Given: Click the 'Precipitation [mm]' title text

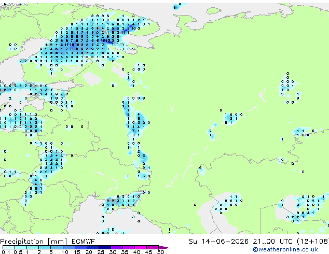Looking at the screenshot, I should click(x=34, y=242).
